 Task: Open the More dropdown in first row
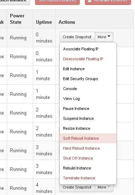pyautogui.click(x=104, y=37)
